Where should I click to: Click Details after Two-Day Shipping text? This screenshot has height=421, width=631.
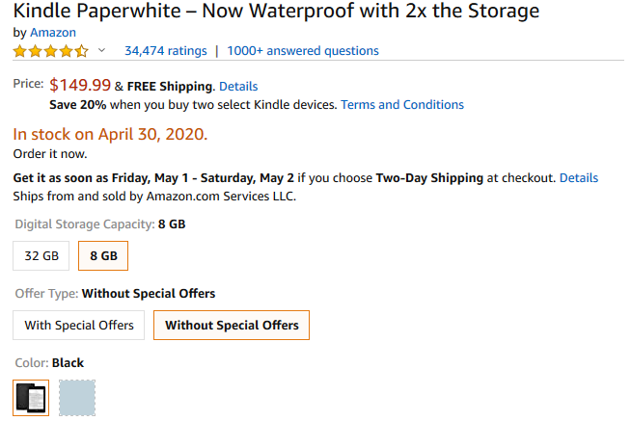(579, 178)
